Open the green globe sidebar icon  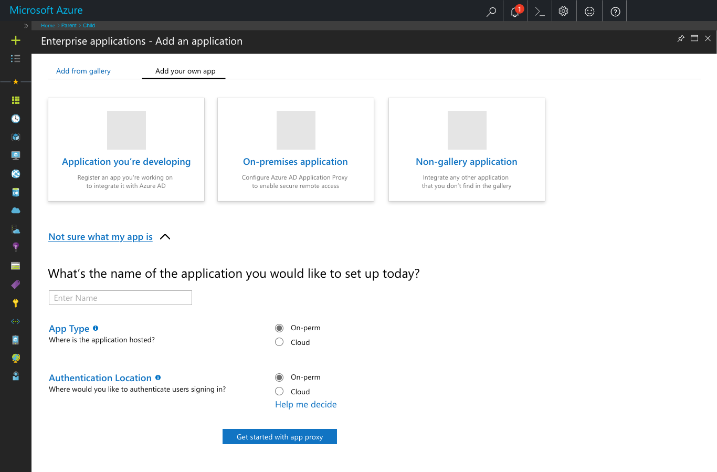coord(16,358)
